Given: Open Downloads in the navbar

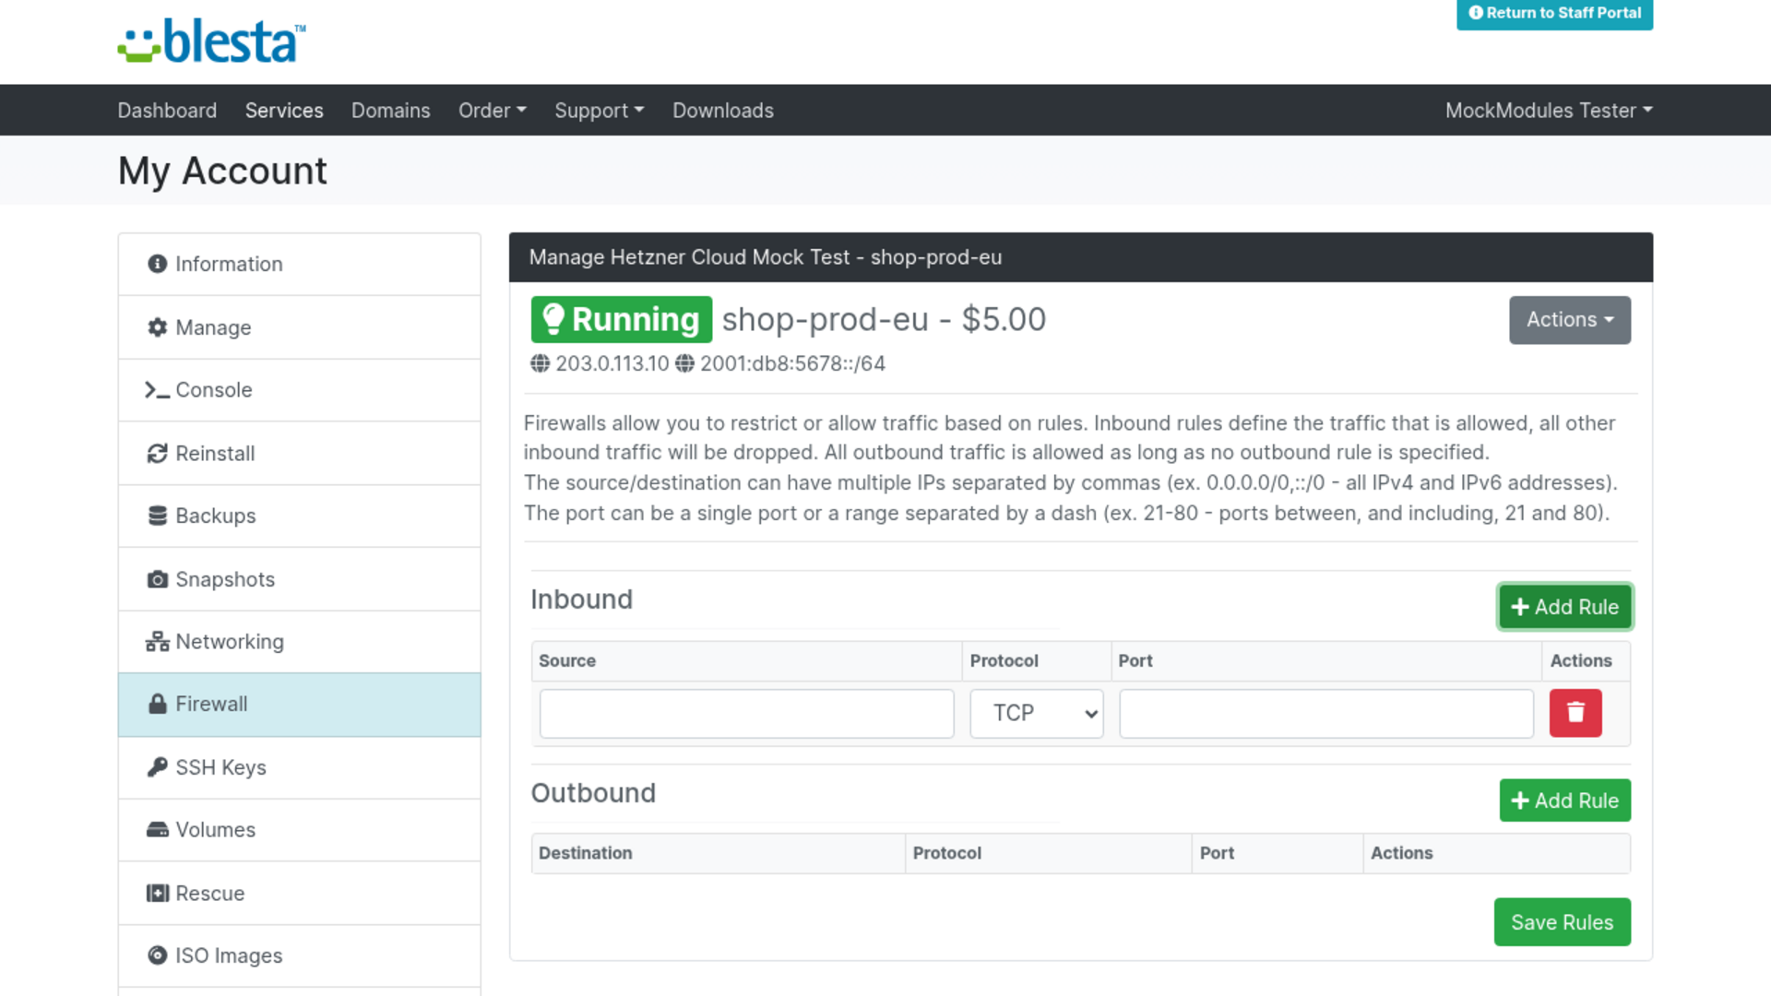Looking at the screenshot, I should point(723,111).
